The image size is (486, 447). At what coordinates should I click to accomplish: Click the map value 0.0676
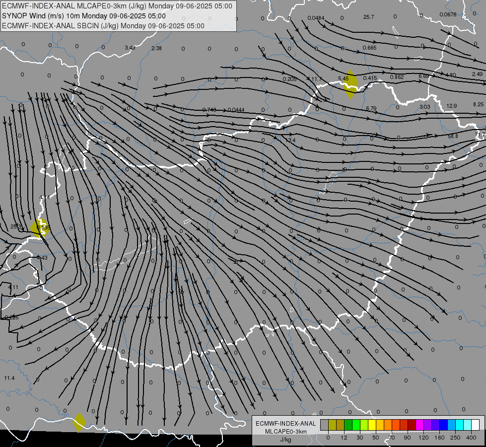448,14
